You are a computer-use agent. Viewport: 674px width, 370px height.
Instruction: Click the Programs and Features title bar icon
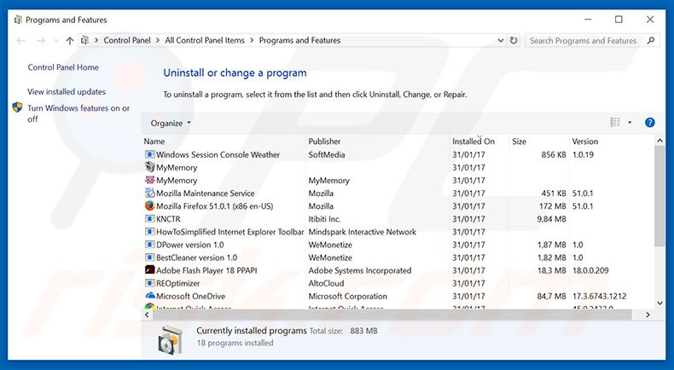click(x=18, y=20)
